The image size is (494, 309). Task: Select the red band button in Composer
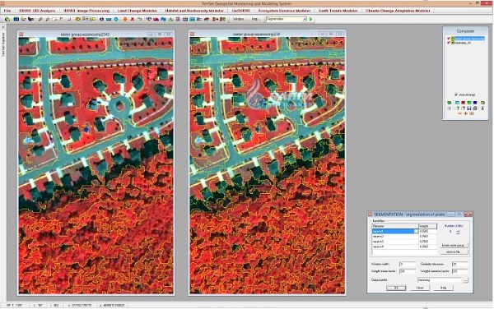(463, 103)
